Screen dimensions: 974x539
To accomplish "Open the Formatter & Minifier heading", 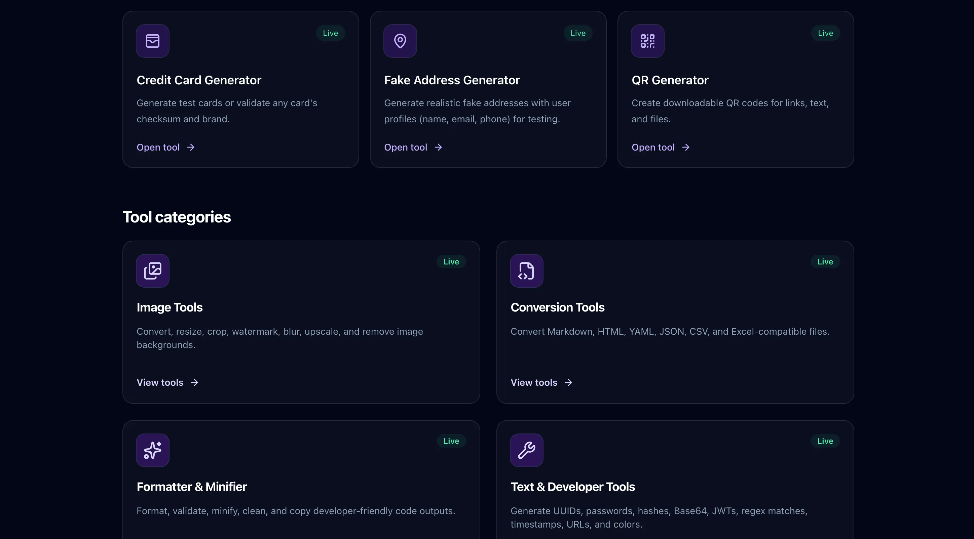I will pos(192,487).
